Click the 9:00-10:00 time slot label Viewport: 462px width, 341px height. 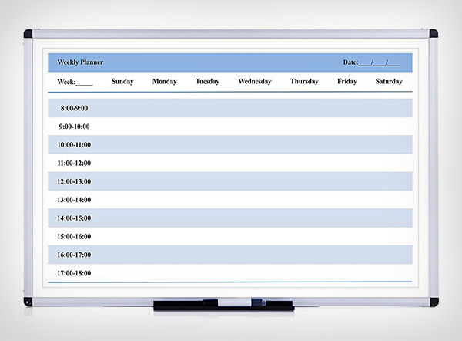74,127
